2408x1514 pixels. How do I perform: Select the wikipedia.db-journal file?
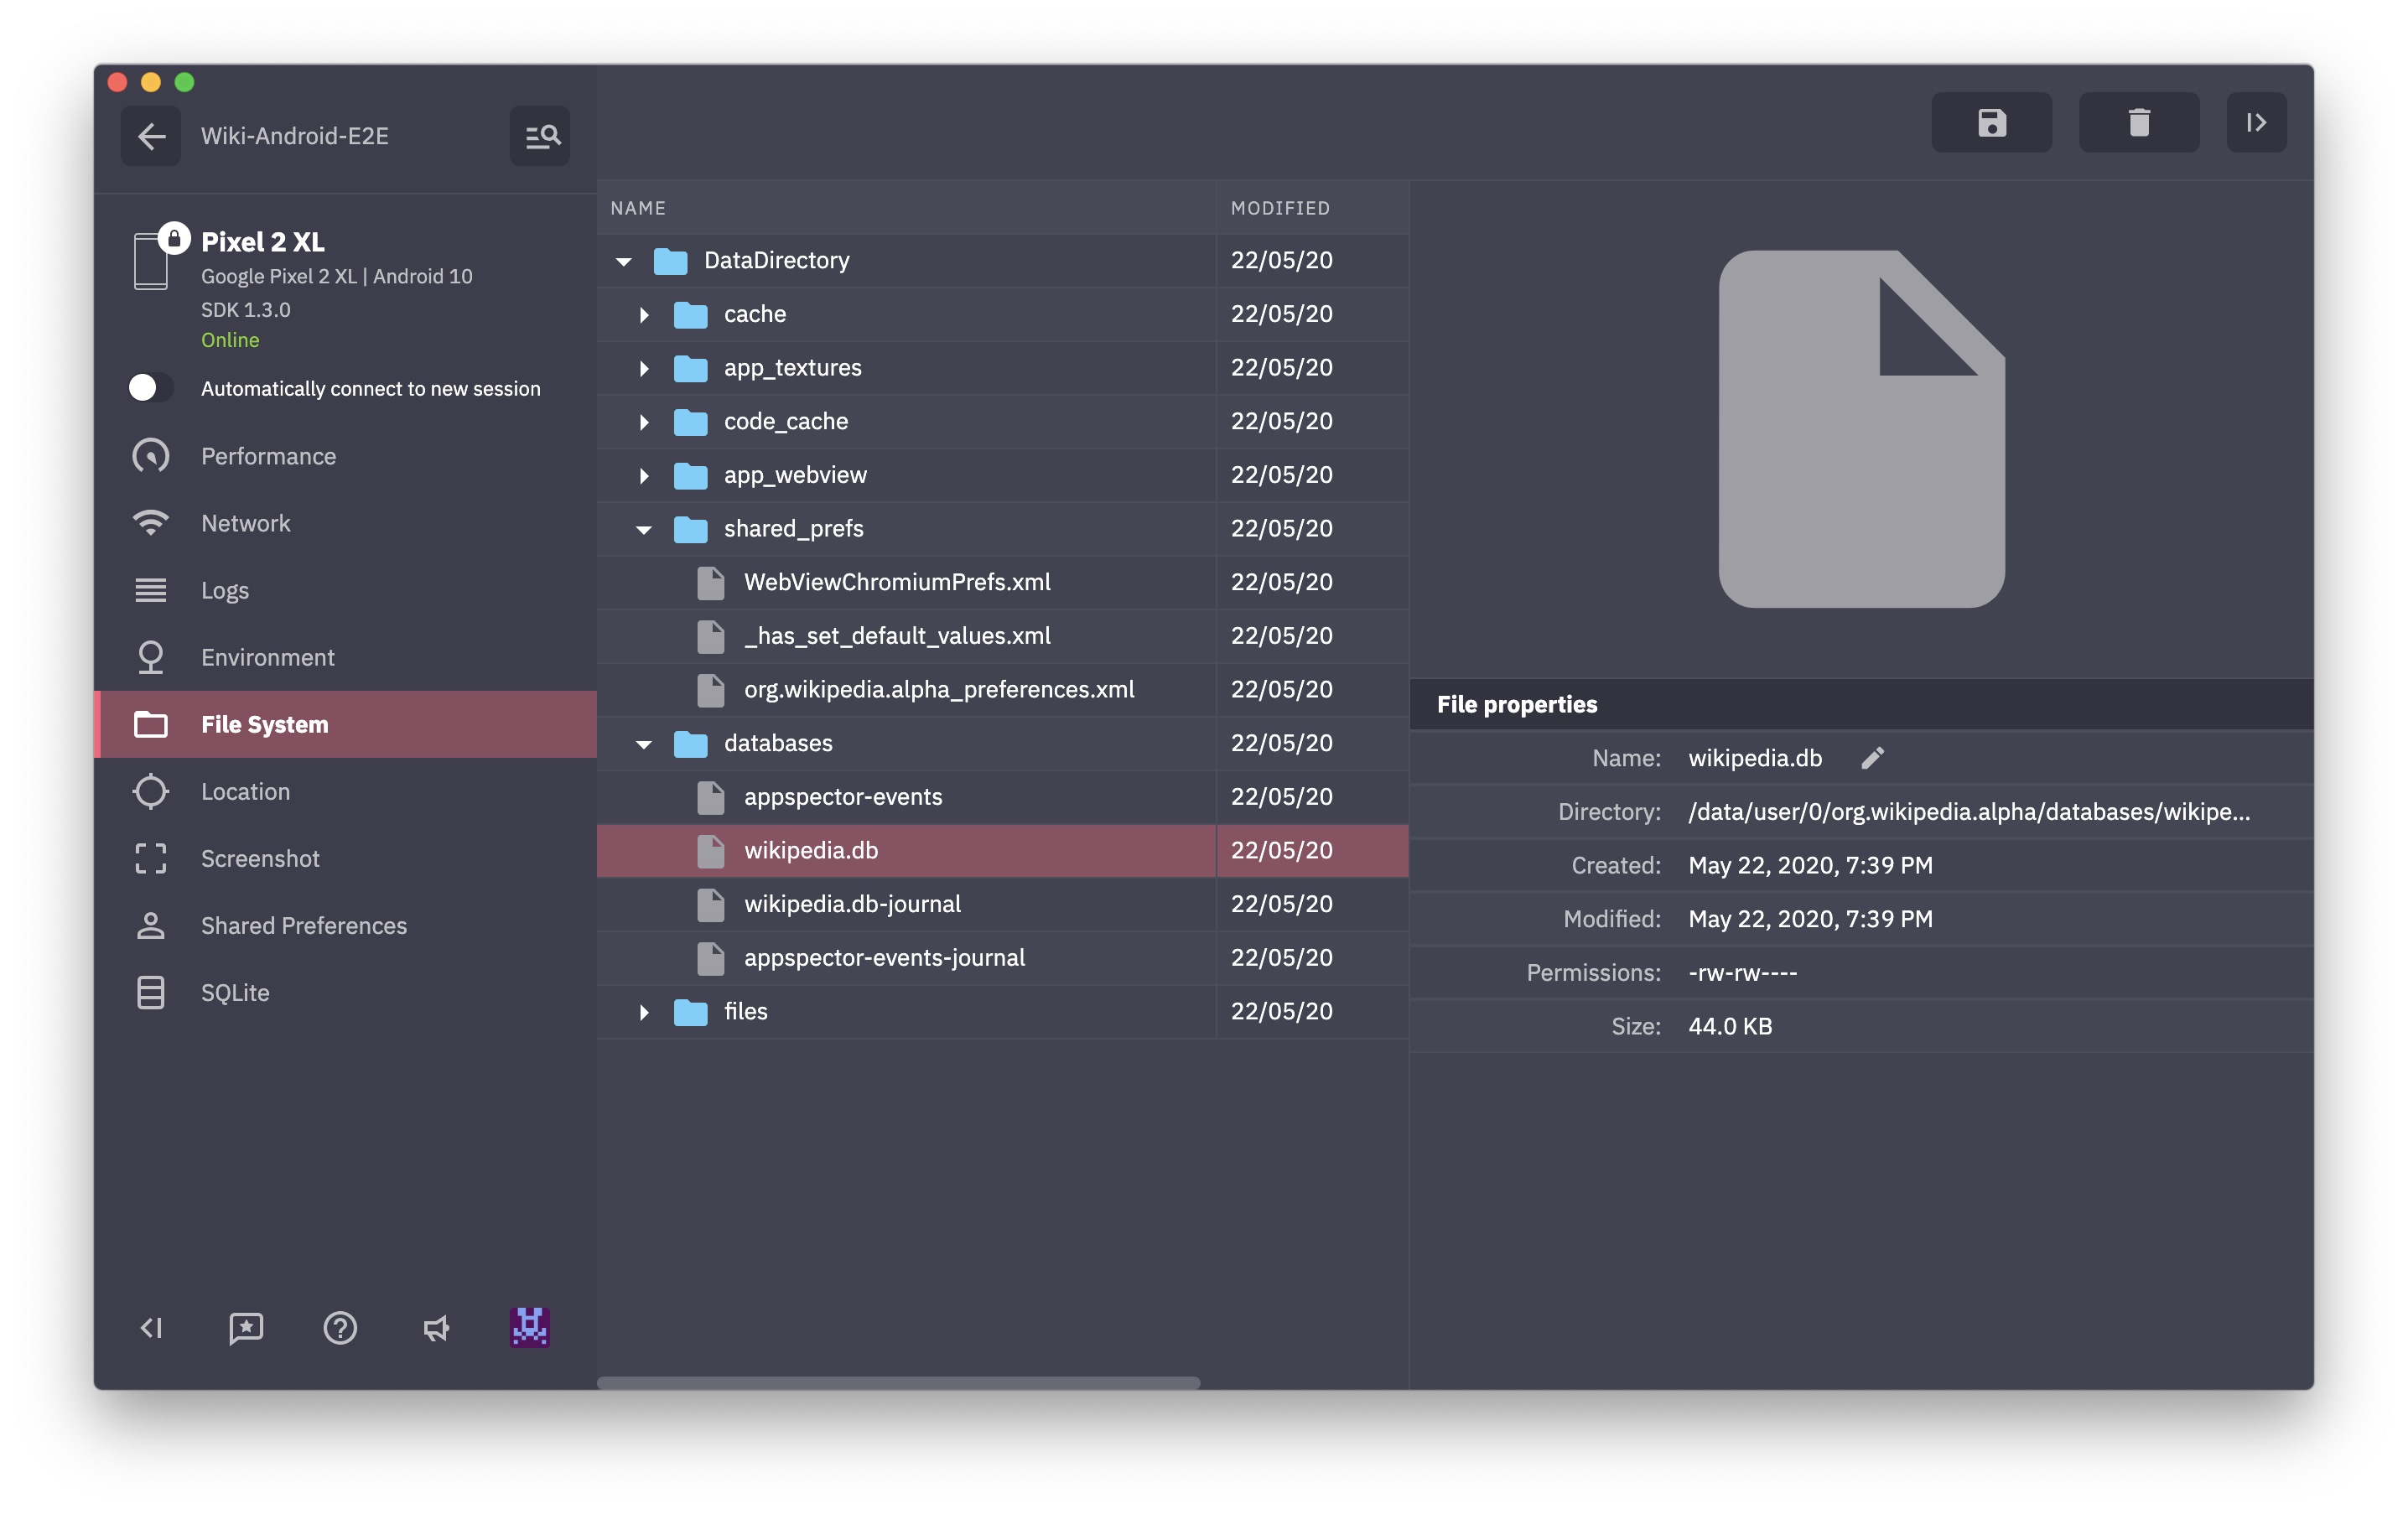(x=852, y=904)
